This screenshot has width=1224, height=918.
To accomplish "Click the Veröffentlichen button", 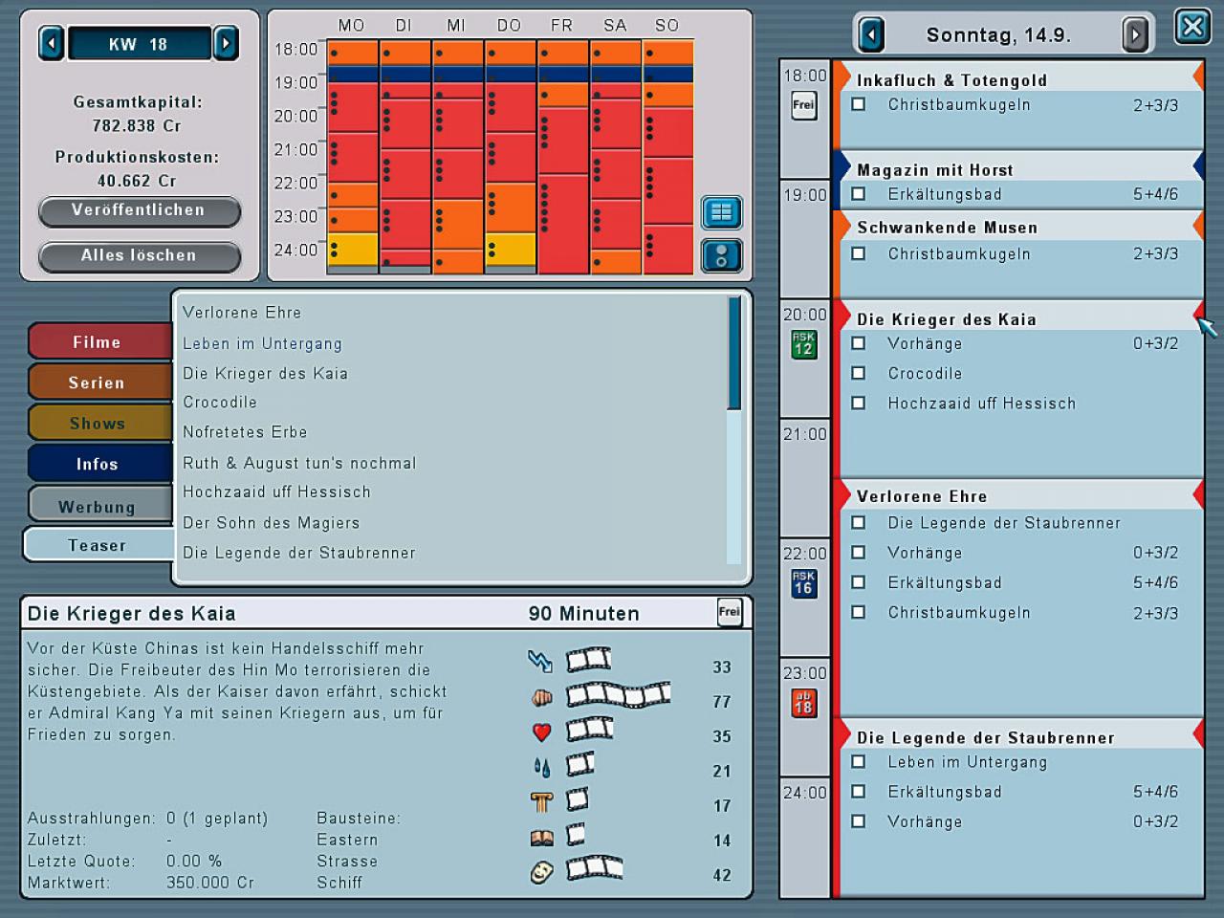I will (139, 210).
